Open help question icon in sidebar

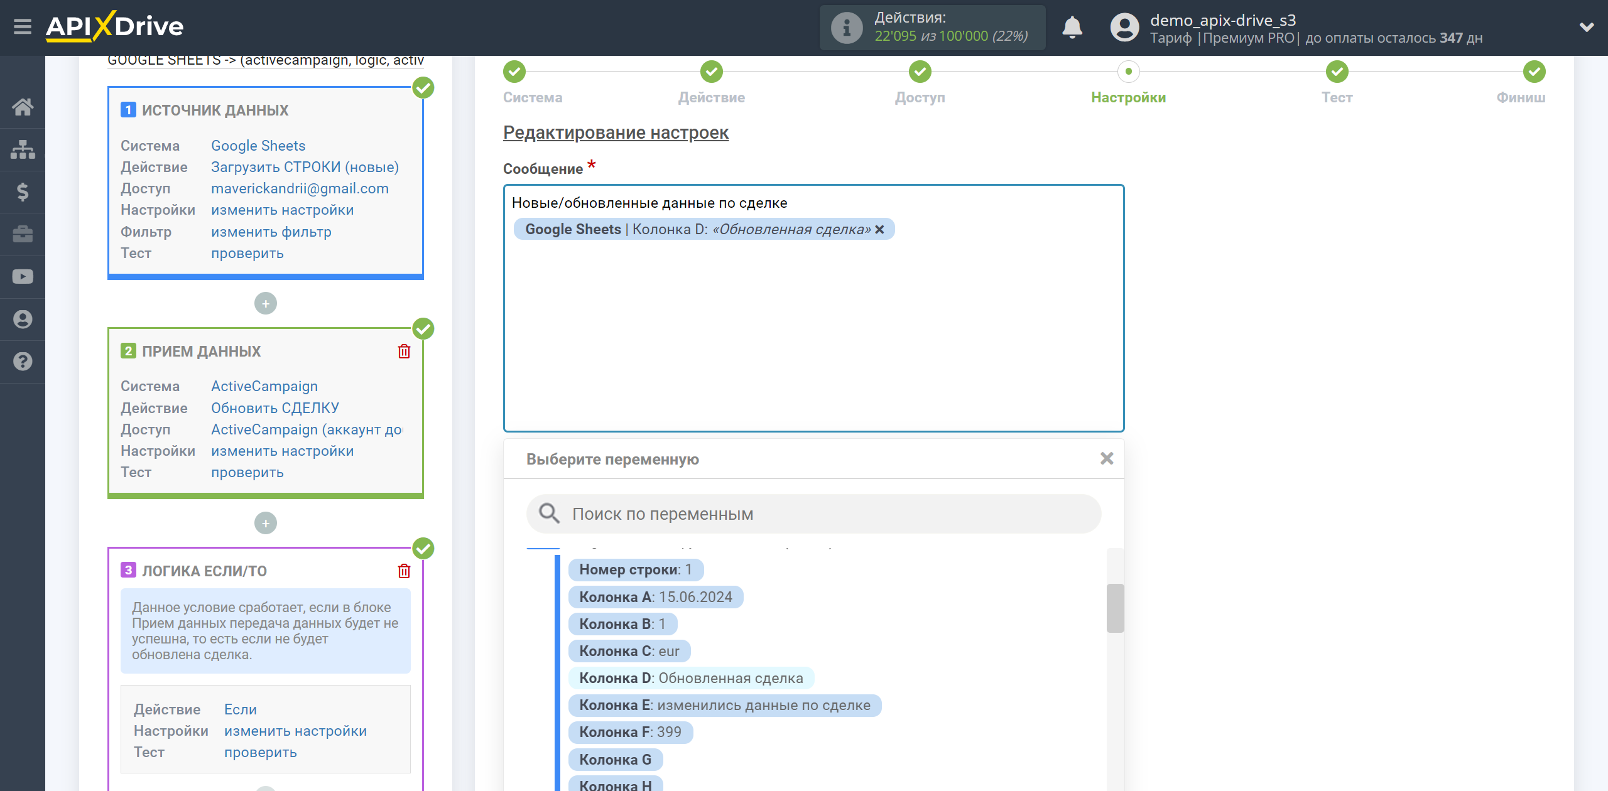pos(23,362)
